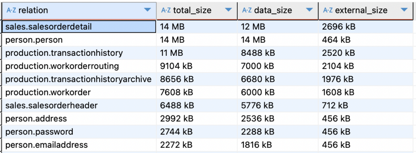Click the A-Z type icon in total_size header
Image resolution: width=416 pixels, height=153 pixels.
166,10
